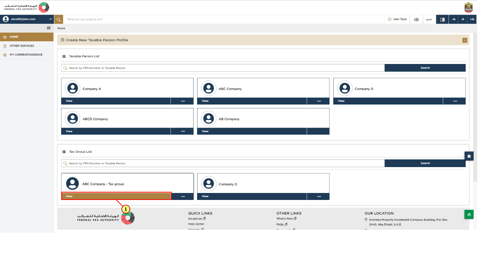View ABCD Company
The image size is (495, 280).
click(116, 131)
